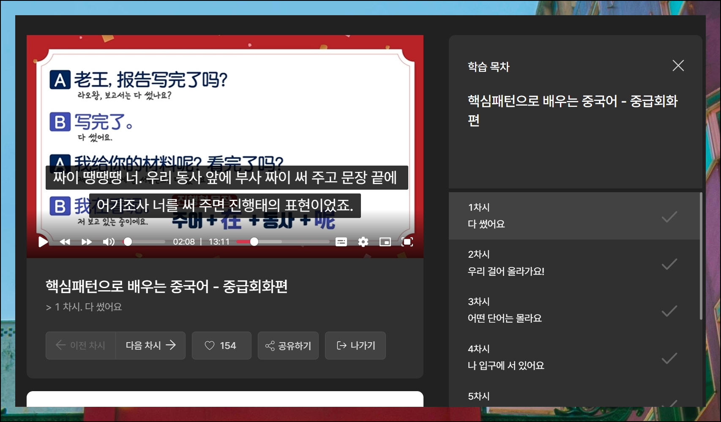Click the checkmark for 4차시
This screenshot has width=721, height=422.
click(x=669, y=359)
